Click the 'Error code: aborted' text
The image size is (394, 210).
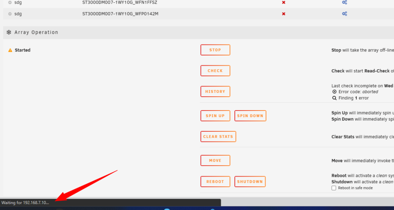(x=358, y=92)
